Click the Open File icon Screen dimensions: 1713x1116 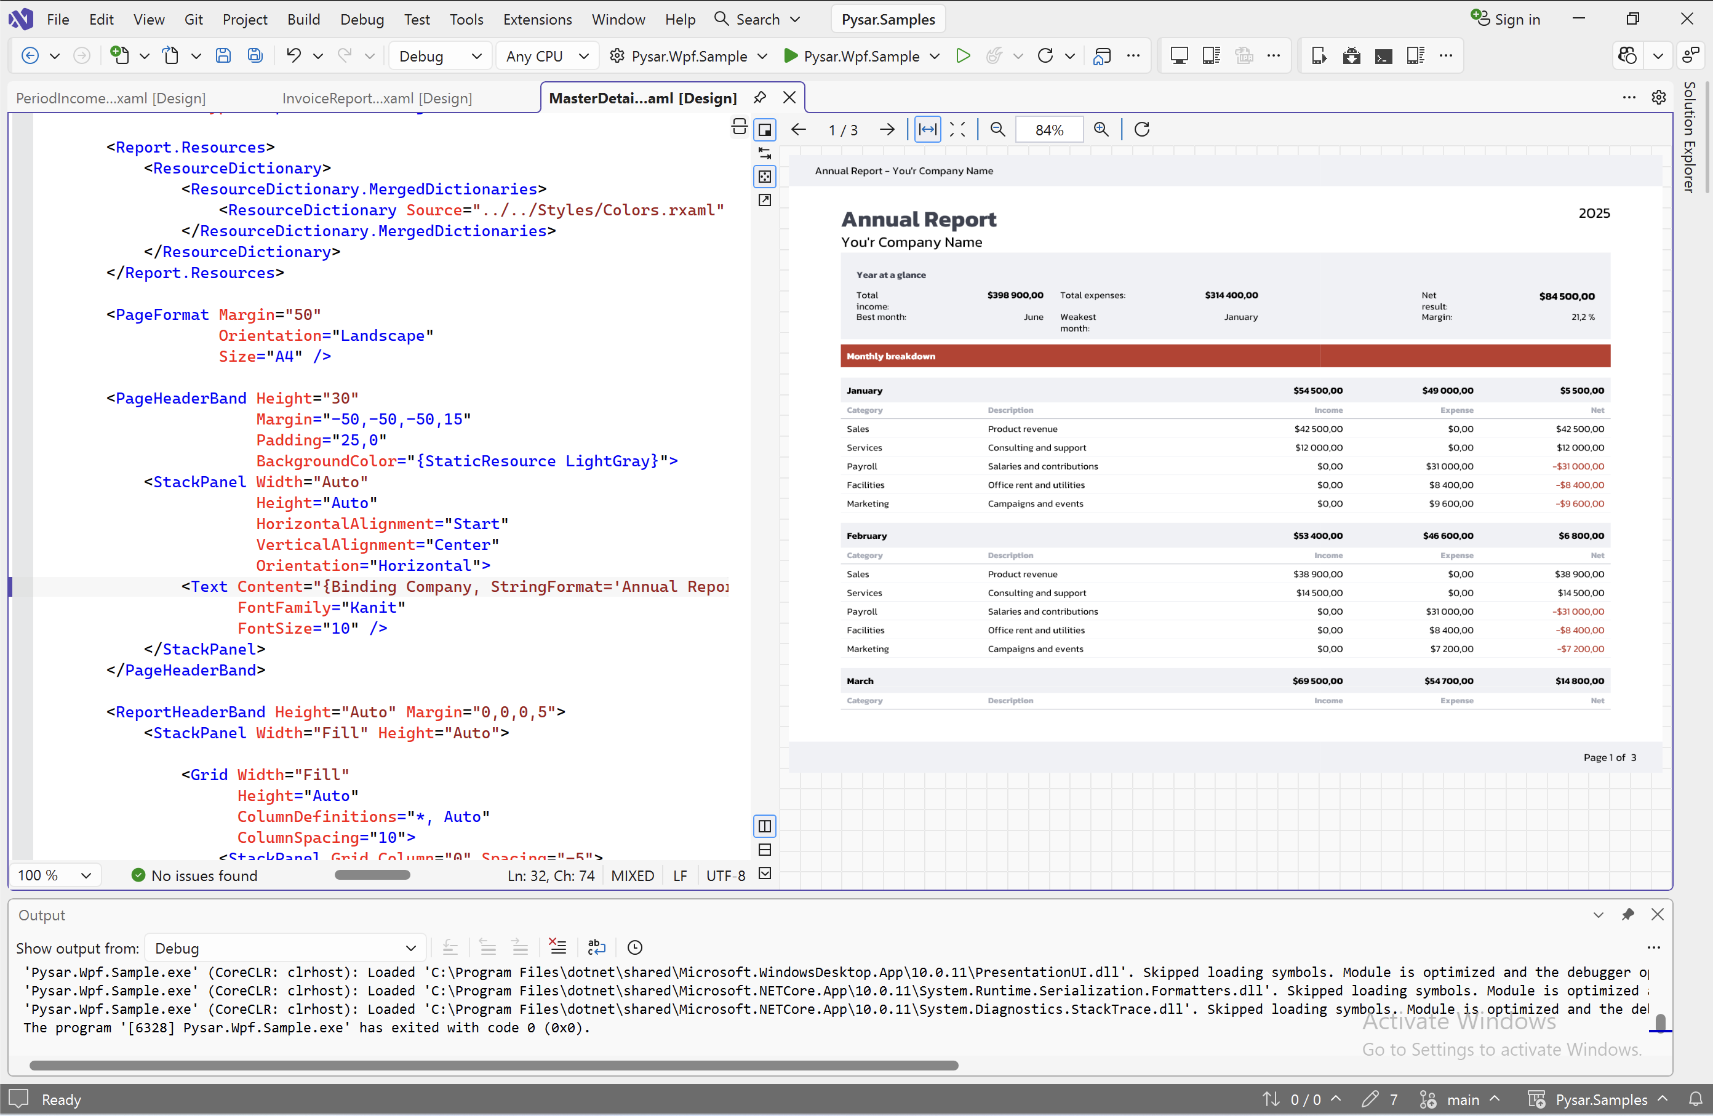[170, 55]
